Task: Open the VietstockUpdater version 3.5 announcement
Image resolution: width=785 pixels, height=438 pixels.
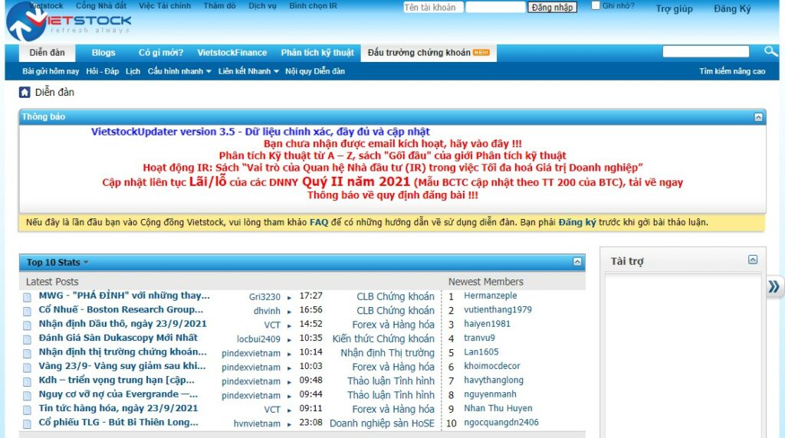Action: [261, 132]
